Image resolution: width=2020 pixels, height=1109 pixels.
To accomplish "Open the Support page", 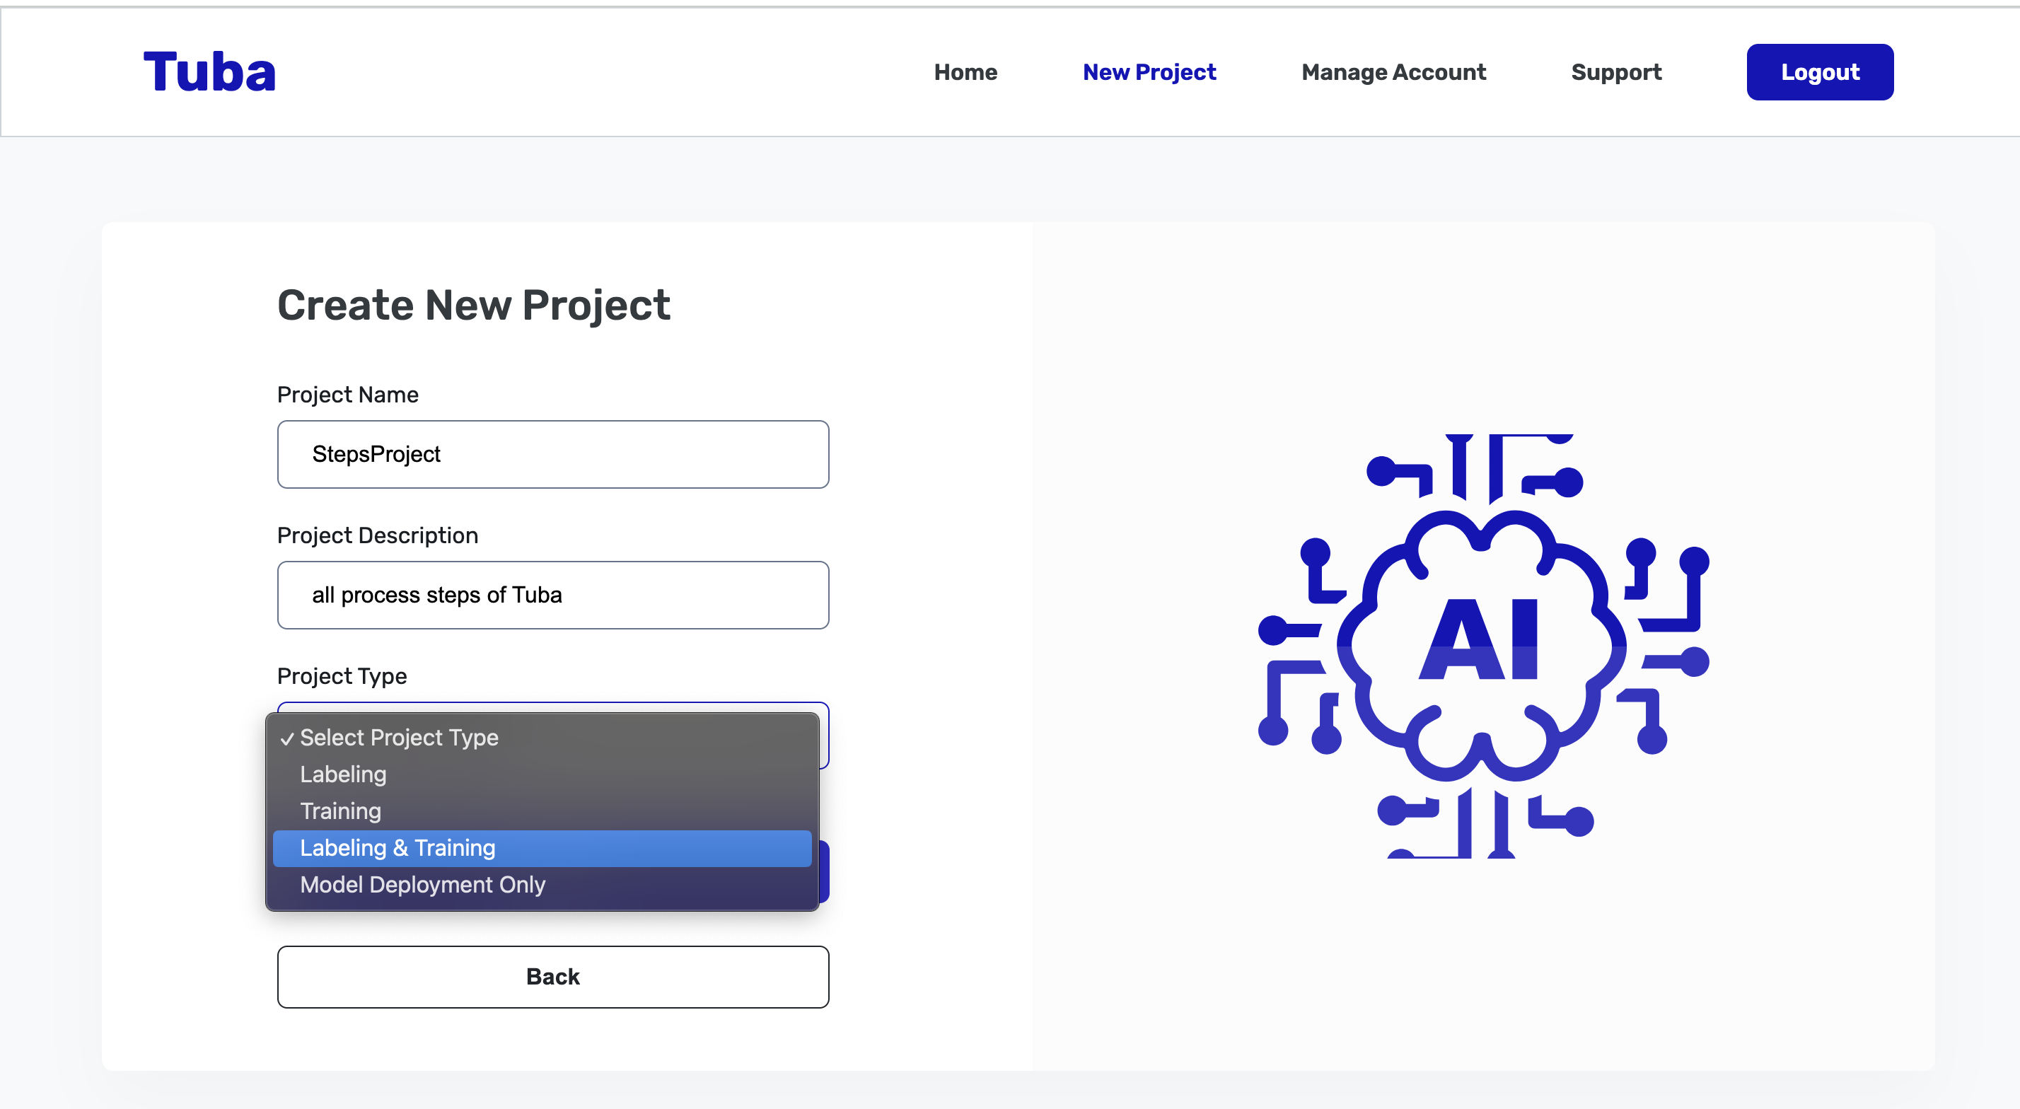I will [1616, 71].
